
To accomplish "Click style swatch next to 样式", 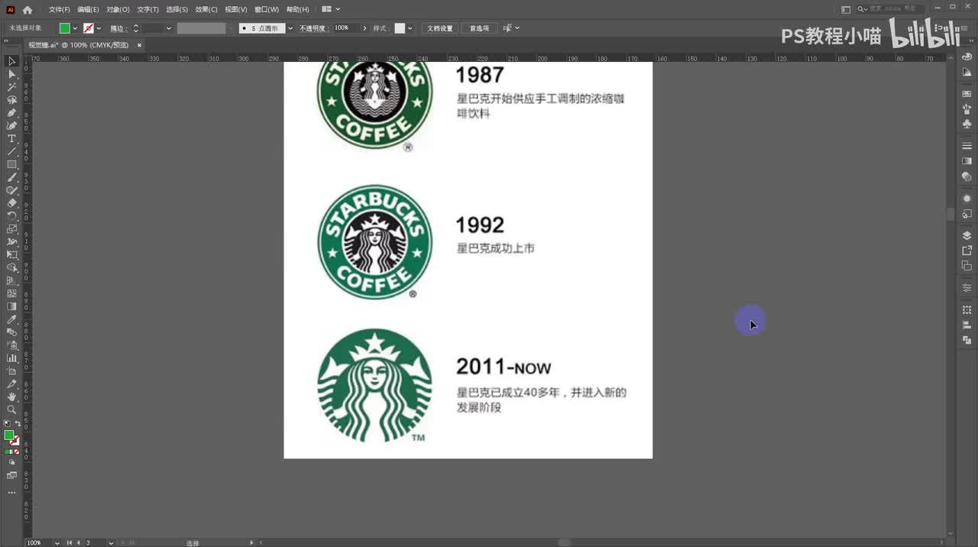I will [400, 28].
